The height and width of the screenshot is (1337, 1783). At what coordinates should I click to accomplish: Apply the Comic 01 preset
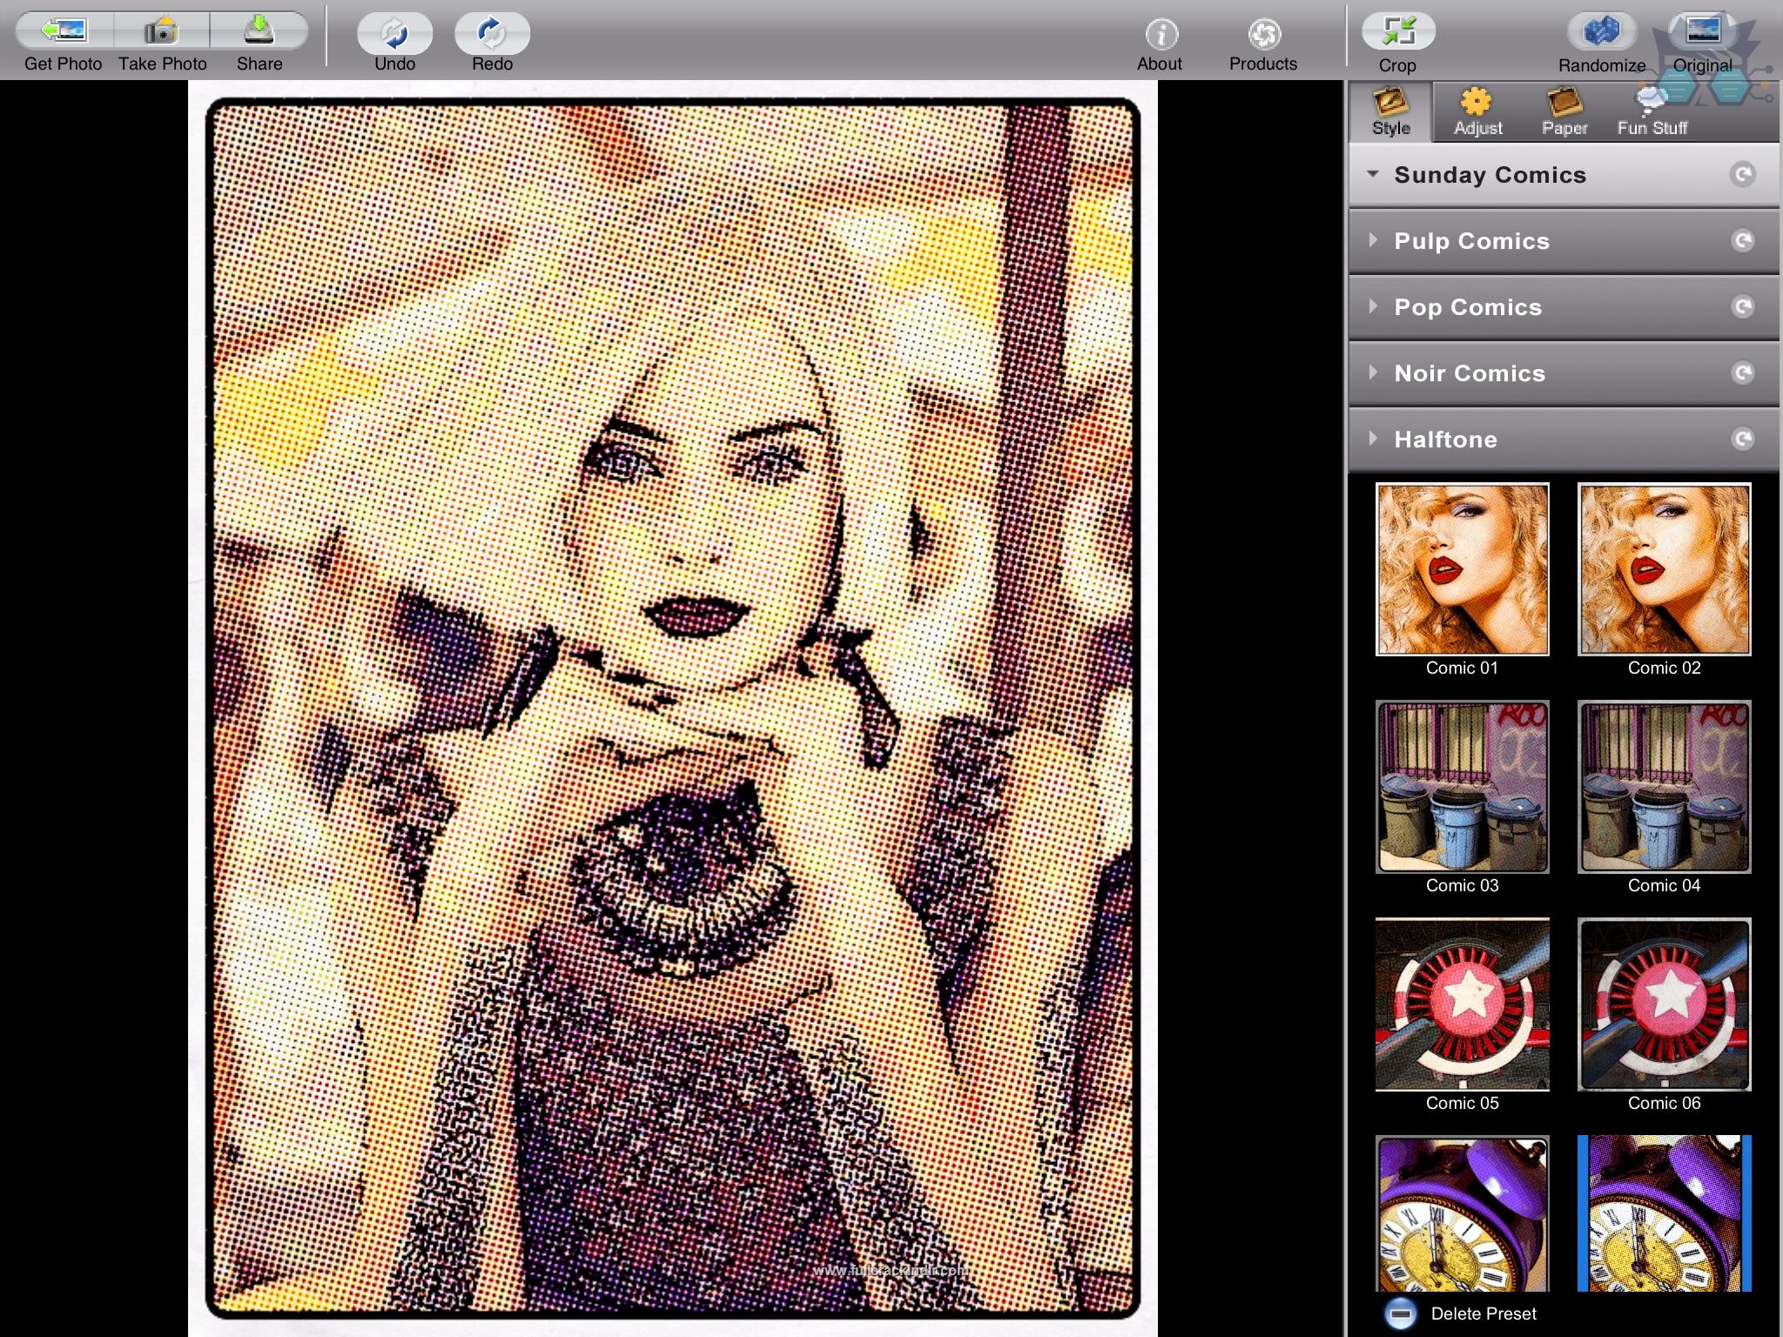[x=1463, y=569]
